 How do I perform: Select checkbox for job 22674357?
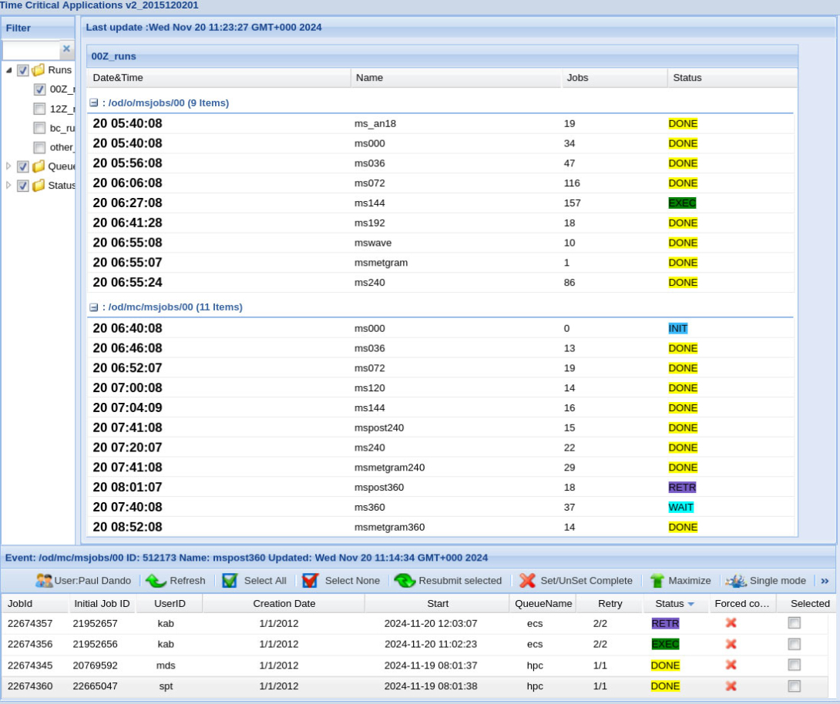(795, 622)
